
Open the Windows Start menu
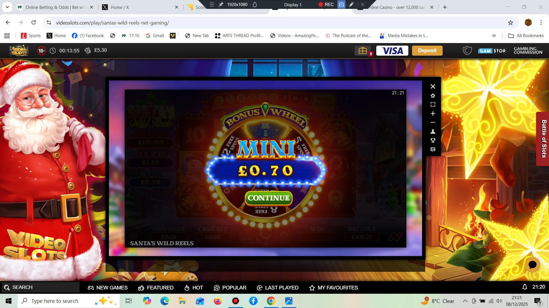pyautogui.click(x=9, y=301)
